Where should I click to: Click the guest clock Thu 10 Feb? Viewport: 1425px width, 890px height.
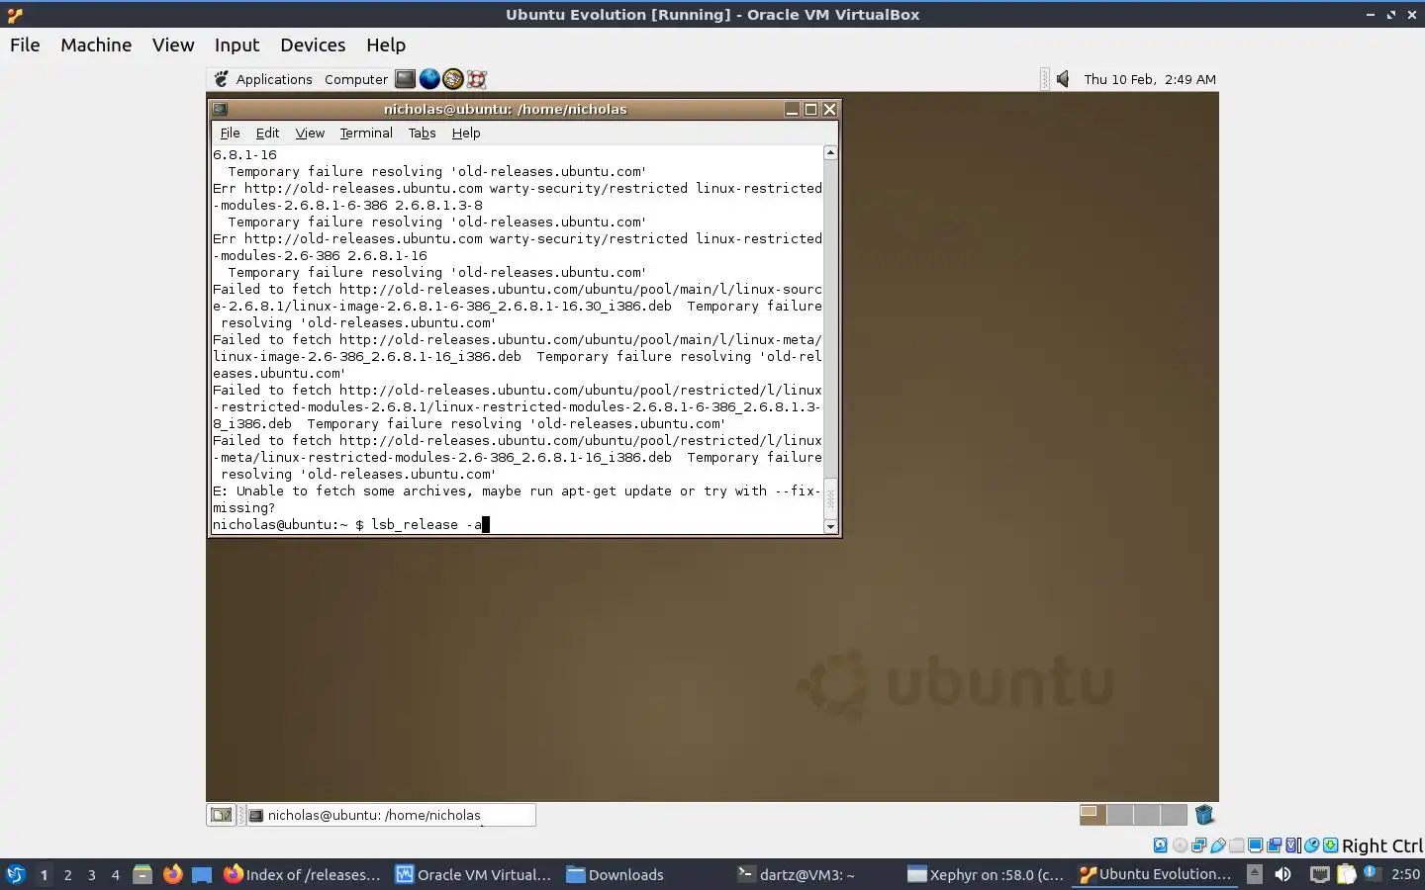[1150, 79]
